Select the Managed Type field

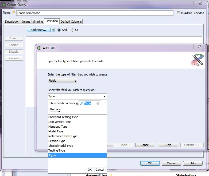tap(77, 127)
